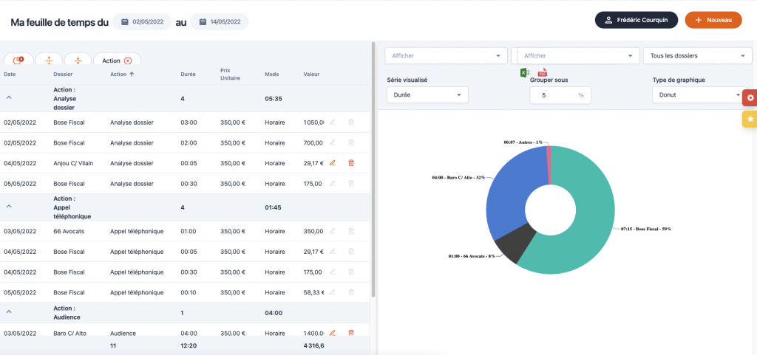757x355 pixels.
Task: Edit the Anjou C/ Vilain entry
Action: point(332,163)
